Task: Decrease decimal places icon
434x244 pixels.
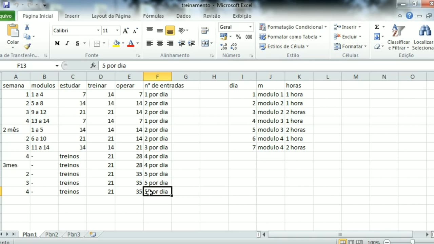Action: (x=234, y=46)
